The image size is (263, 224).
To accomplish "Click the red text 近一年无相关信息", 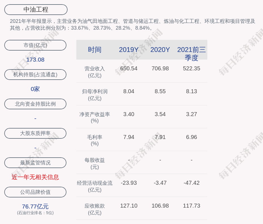I will pyautogui.click(x=35, y=177).
